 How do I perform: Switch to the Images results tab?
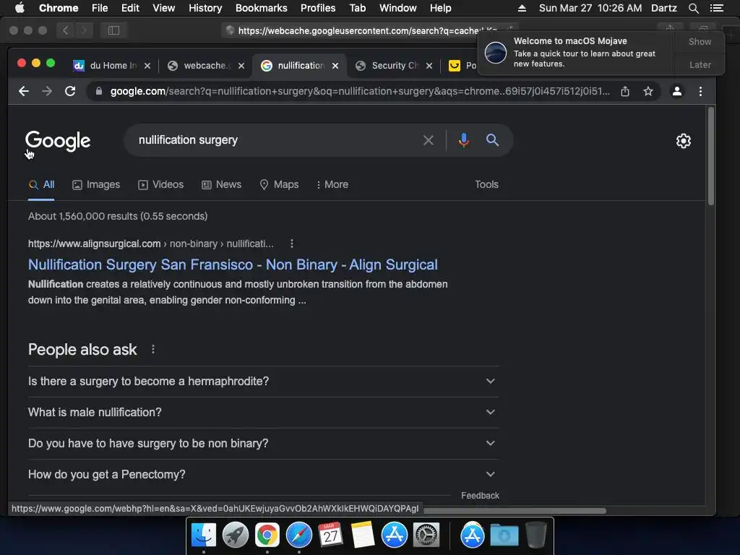(x=96, y=184)
